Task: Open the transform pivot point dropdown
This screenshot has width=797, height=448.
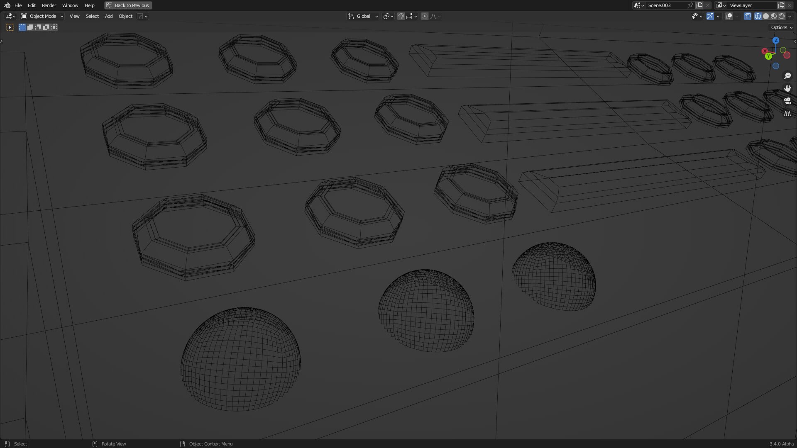Action: click(388, 16)
